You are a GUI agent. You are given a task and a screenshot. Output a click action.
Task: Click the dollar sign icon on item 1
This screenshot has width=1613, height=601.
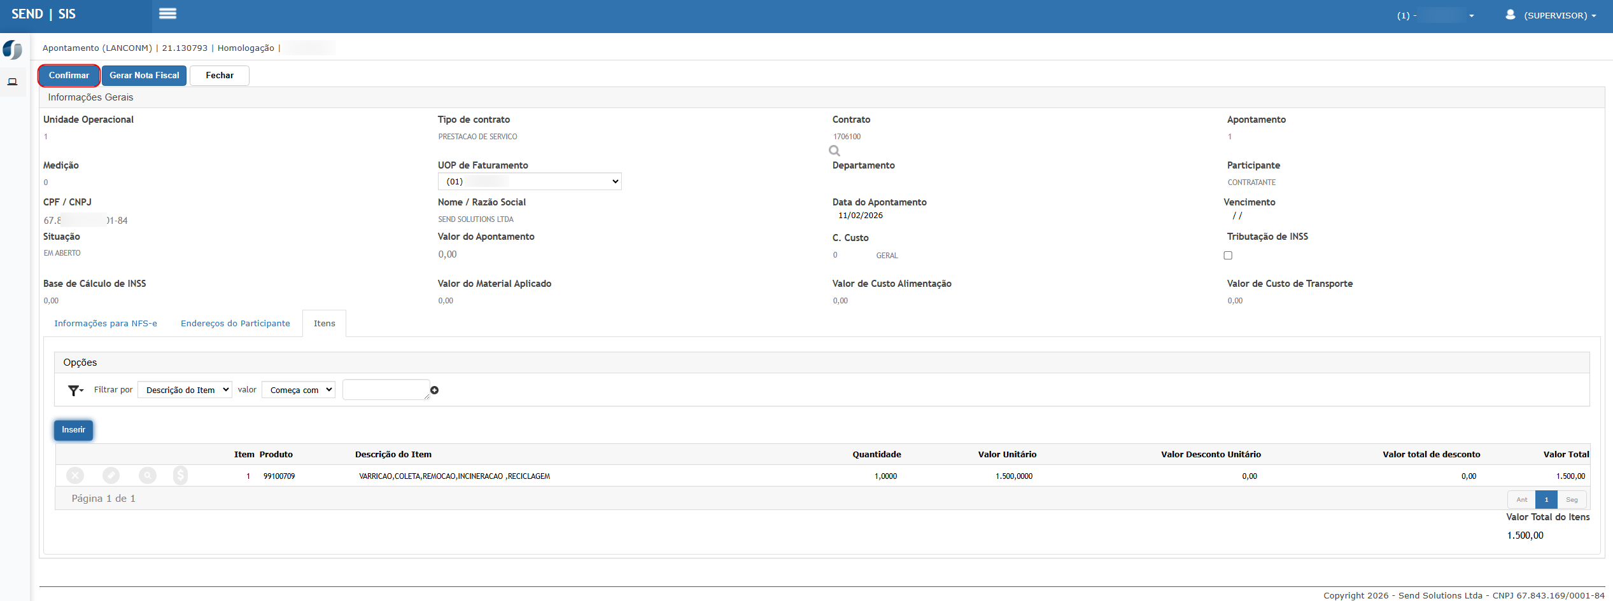181,476
